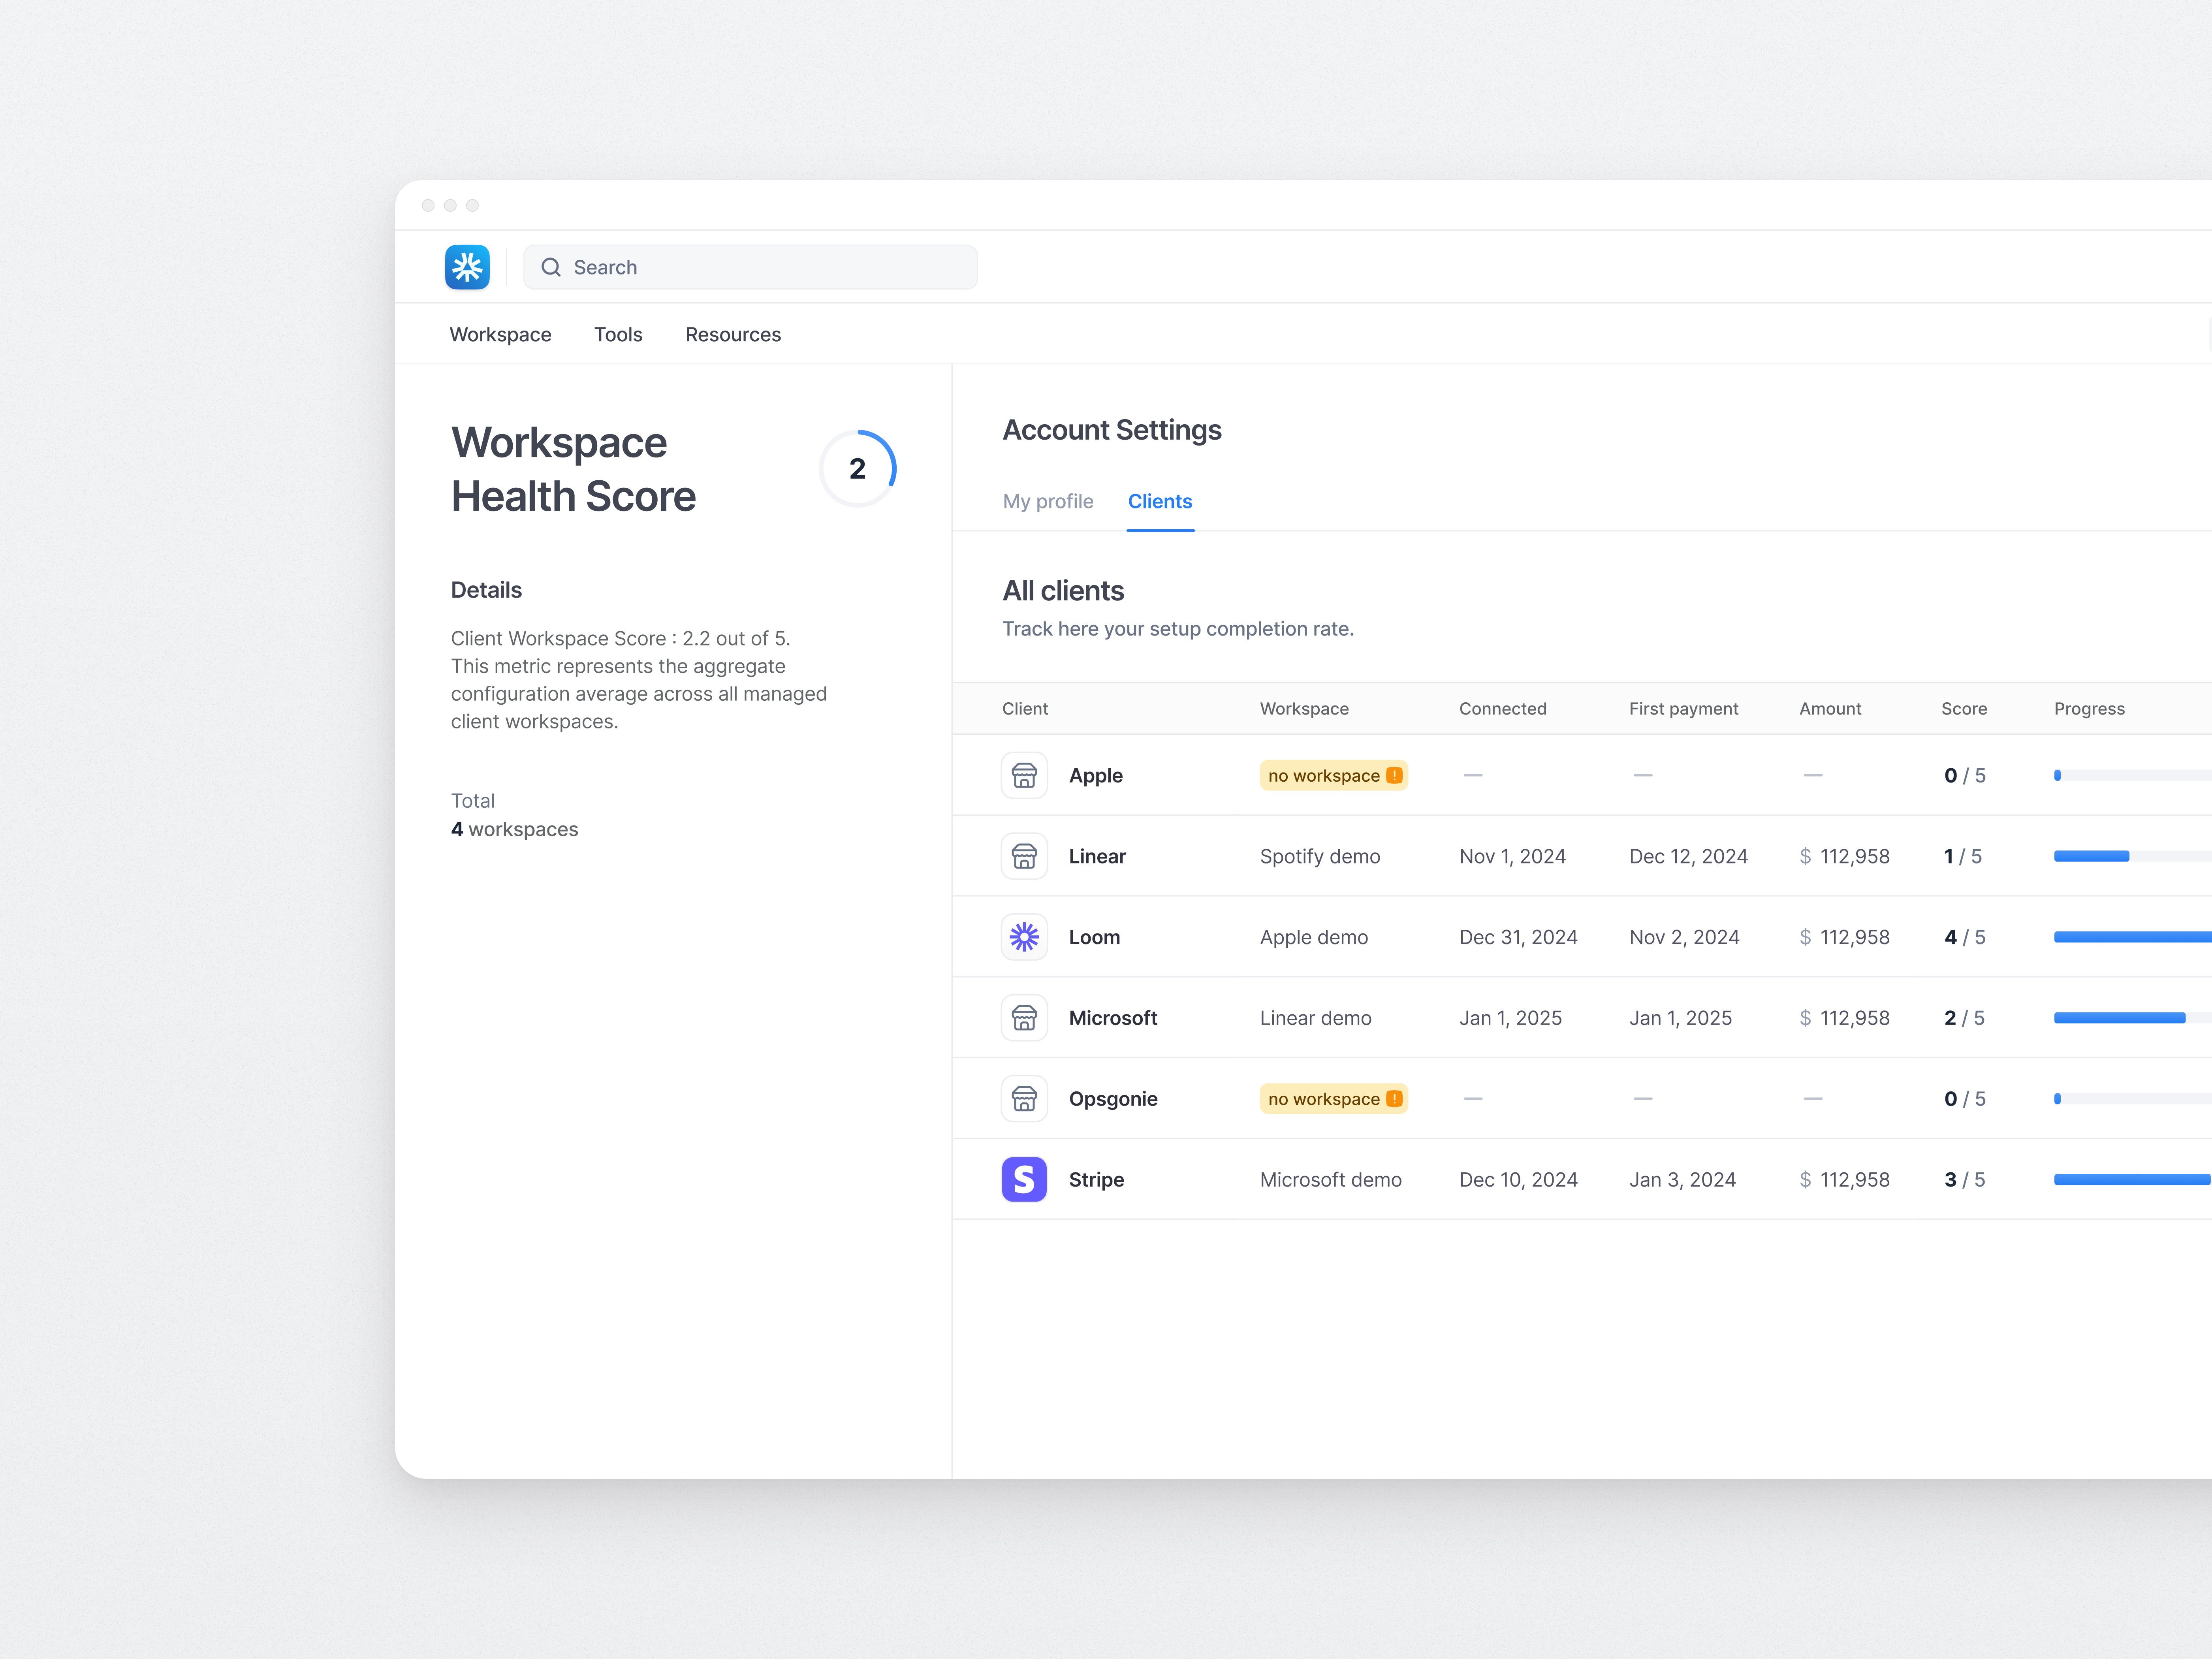Sort by the First payment column header

[1683, 709]
